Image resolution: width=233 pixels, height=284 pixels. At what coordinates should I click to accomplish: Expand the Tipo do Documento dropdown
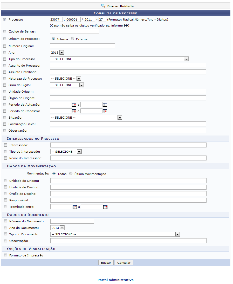pyautogui.click(x=177, y=234)
